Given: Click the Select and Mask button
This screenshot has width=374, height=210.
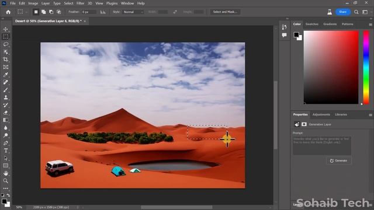Looking at the screenshot, I should pyautogui.click(x=225, y=12).
